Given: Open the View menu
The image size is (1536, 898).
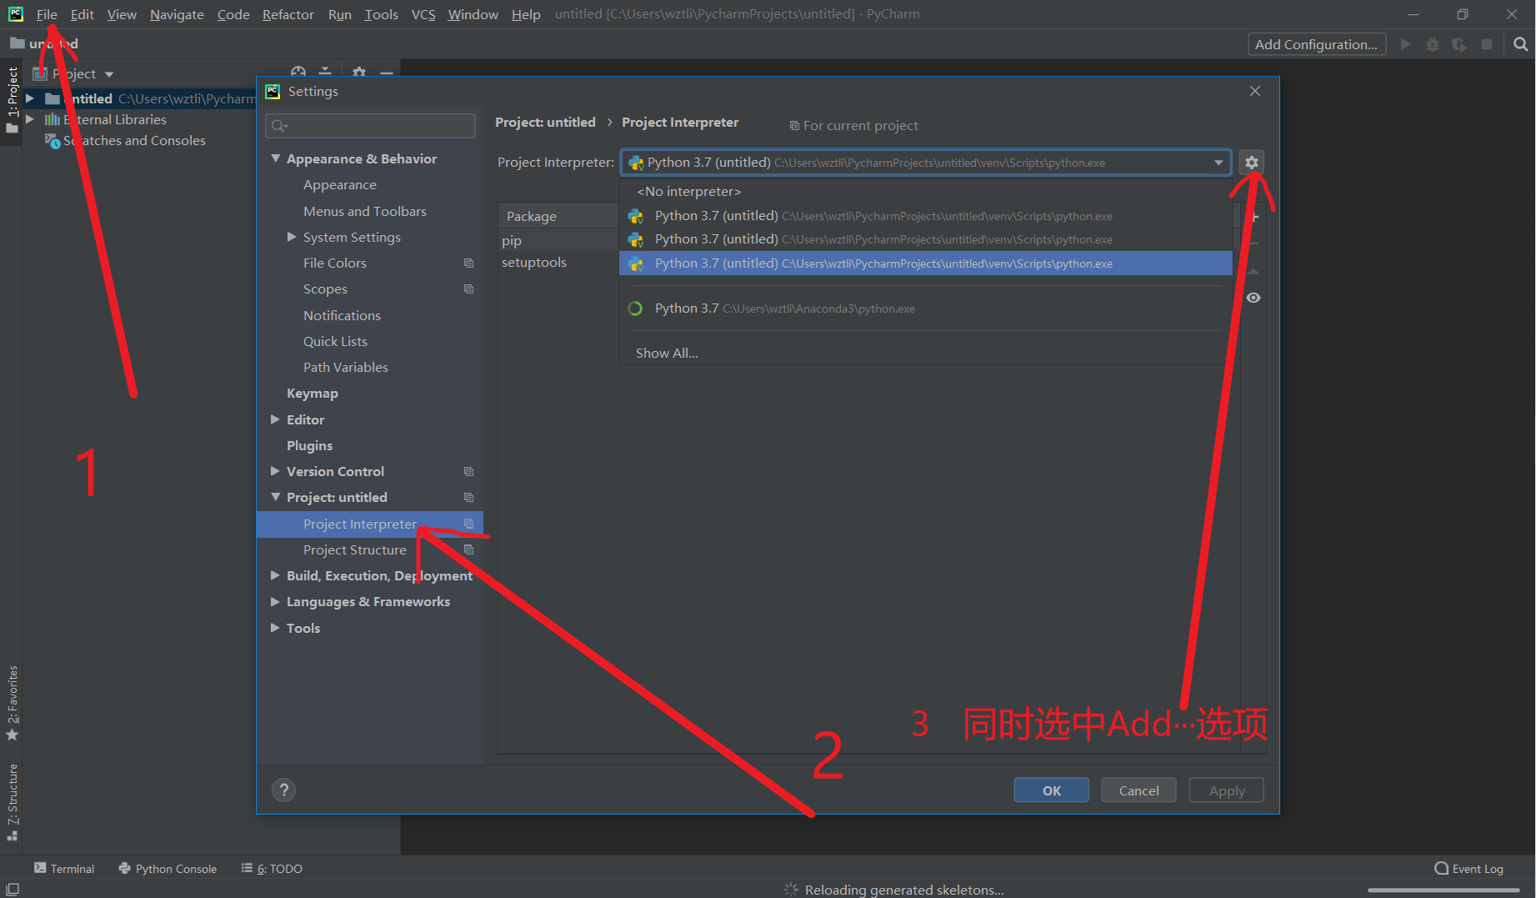Looking at the screenshot, I should click(122, 14).
